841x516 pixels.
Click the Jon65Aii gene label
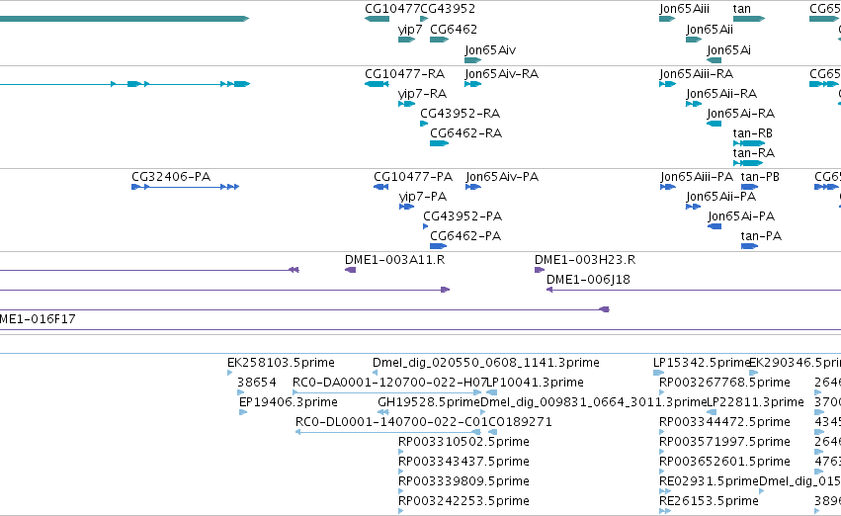[710, 29]
